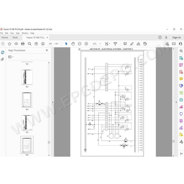The height and width of the screenshot is (184, 184).
Task: Open the zoom percentage dropdown
Action: click(x=100, y=44)
